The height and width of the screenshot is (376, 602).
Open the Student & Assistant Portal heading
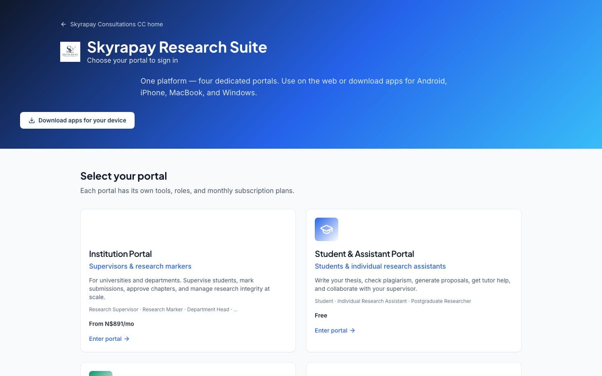(364, 254)
